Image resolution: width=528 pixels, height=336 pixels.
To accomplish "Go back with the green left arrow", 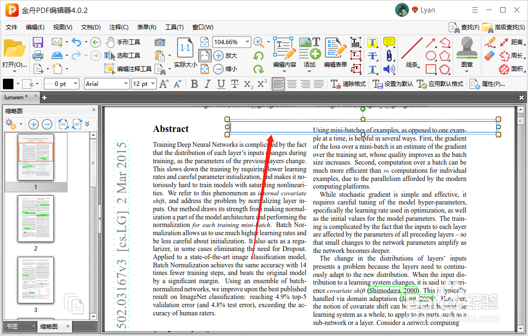I will coord(96,42).
